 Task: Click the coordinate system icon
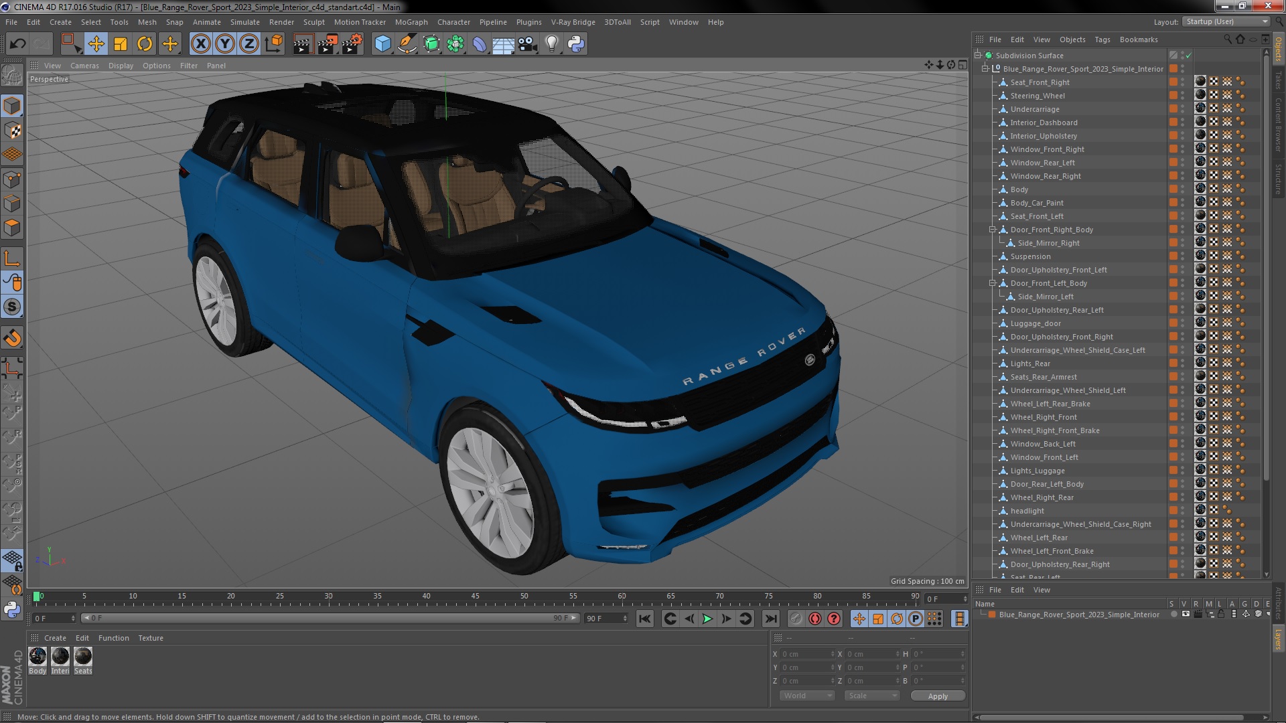(274, 44)
